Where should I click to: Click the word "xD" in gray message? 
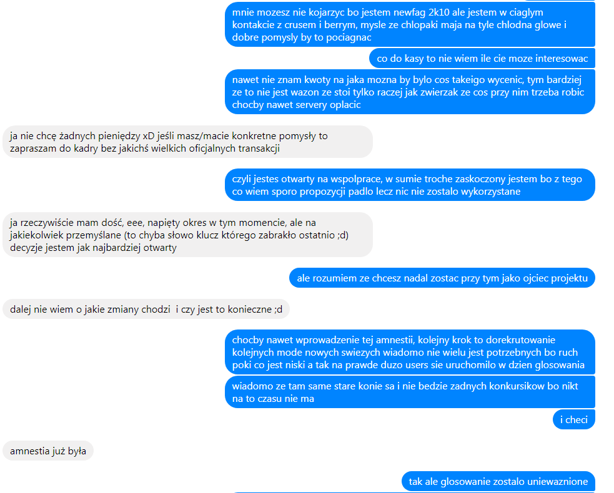coord(149,136)
